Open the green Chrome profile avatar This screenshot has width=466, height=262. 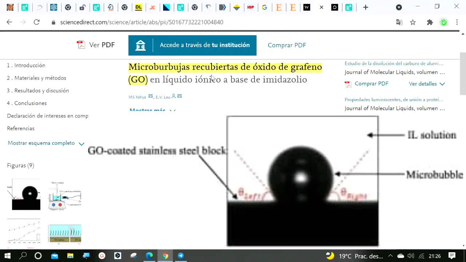pos(443,22)
